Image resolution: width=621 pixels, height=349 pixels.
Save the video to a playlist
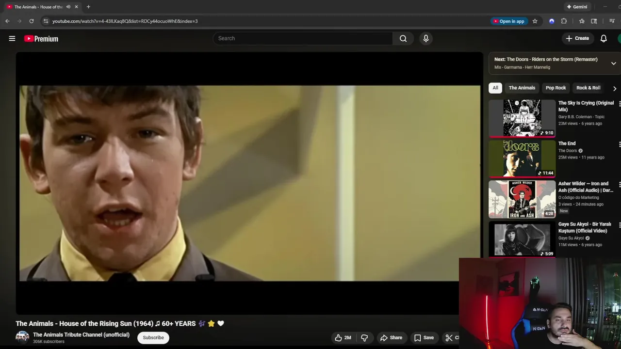pos(424,338)
